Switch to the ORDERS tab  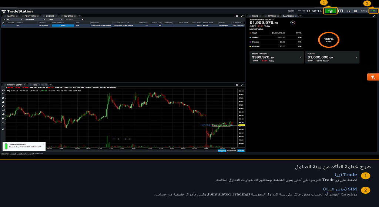pyautogui.click(x=50, y=16)
